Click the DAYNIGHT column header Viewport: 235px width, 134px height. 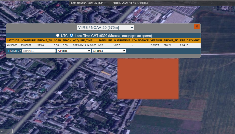click(193, 41)
